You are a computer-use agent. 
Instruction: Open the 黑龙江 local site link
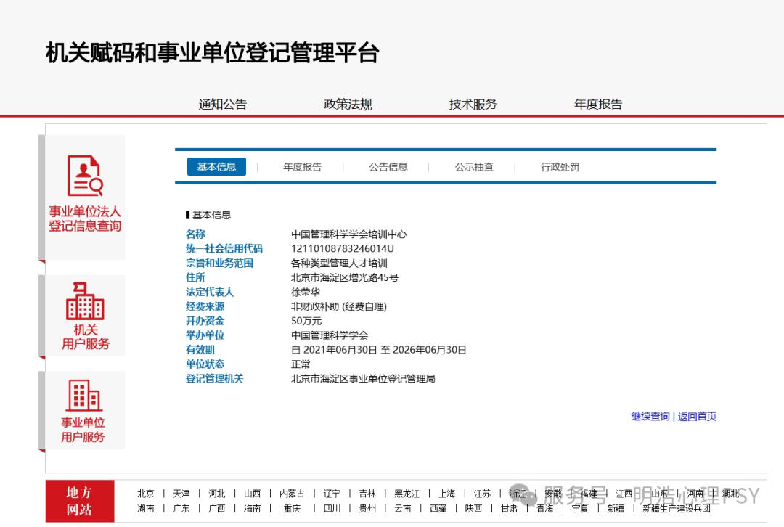(407, 494)
